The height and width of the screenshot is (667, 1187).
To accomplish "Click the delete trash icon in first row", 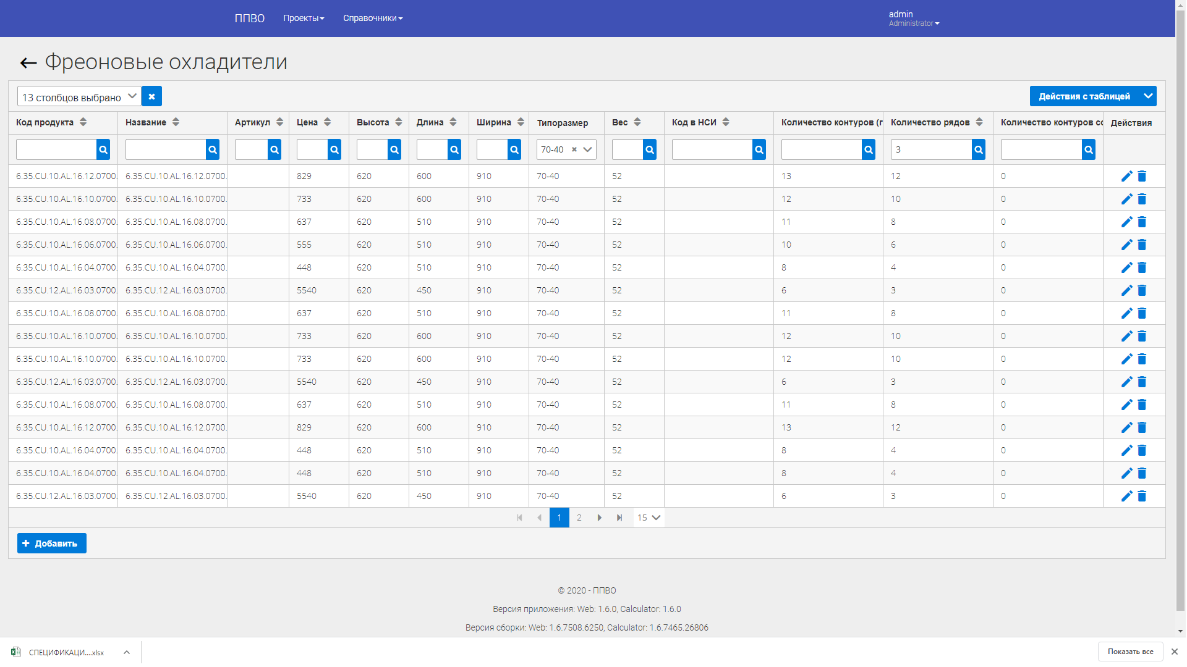I will pos(1142,176).
